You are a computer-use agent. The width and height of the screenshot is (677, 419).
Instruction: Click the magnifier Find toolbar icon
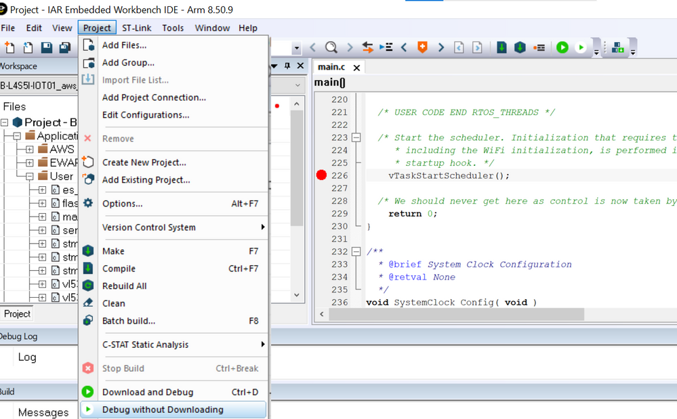pos(331,47)
